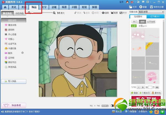Click the zoom in magnifier icon
Image resolution: width=166 pixels, height=115 pixels.
coord(54,13)
